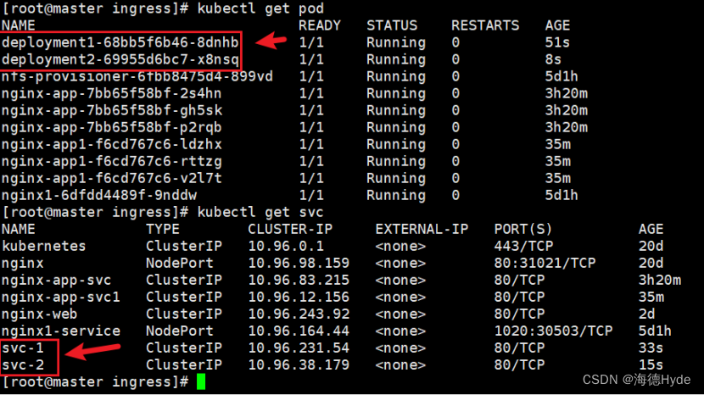Select the deployment1-68bb5f6b46-8dnhb pod name
Image resolution: width=704 pixels, height=395 pixels.
pyautogui.click(x=120, y=42)
